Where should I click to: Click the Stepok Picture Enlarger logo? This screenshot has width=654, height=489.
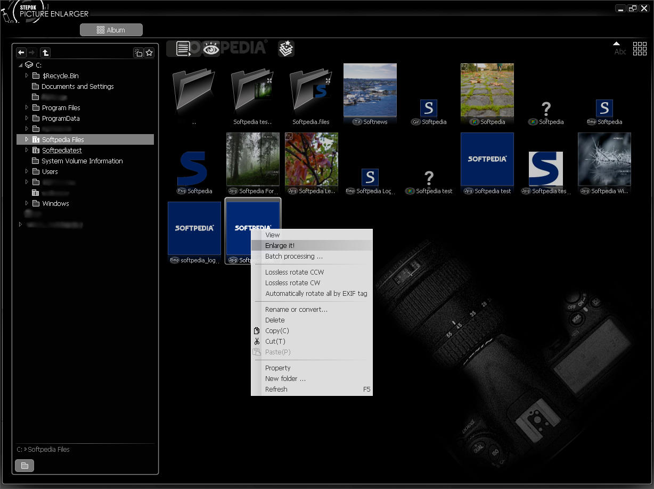(45, 11)
